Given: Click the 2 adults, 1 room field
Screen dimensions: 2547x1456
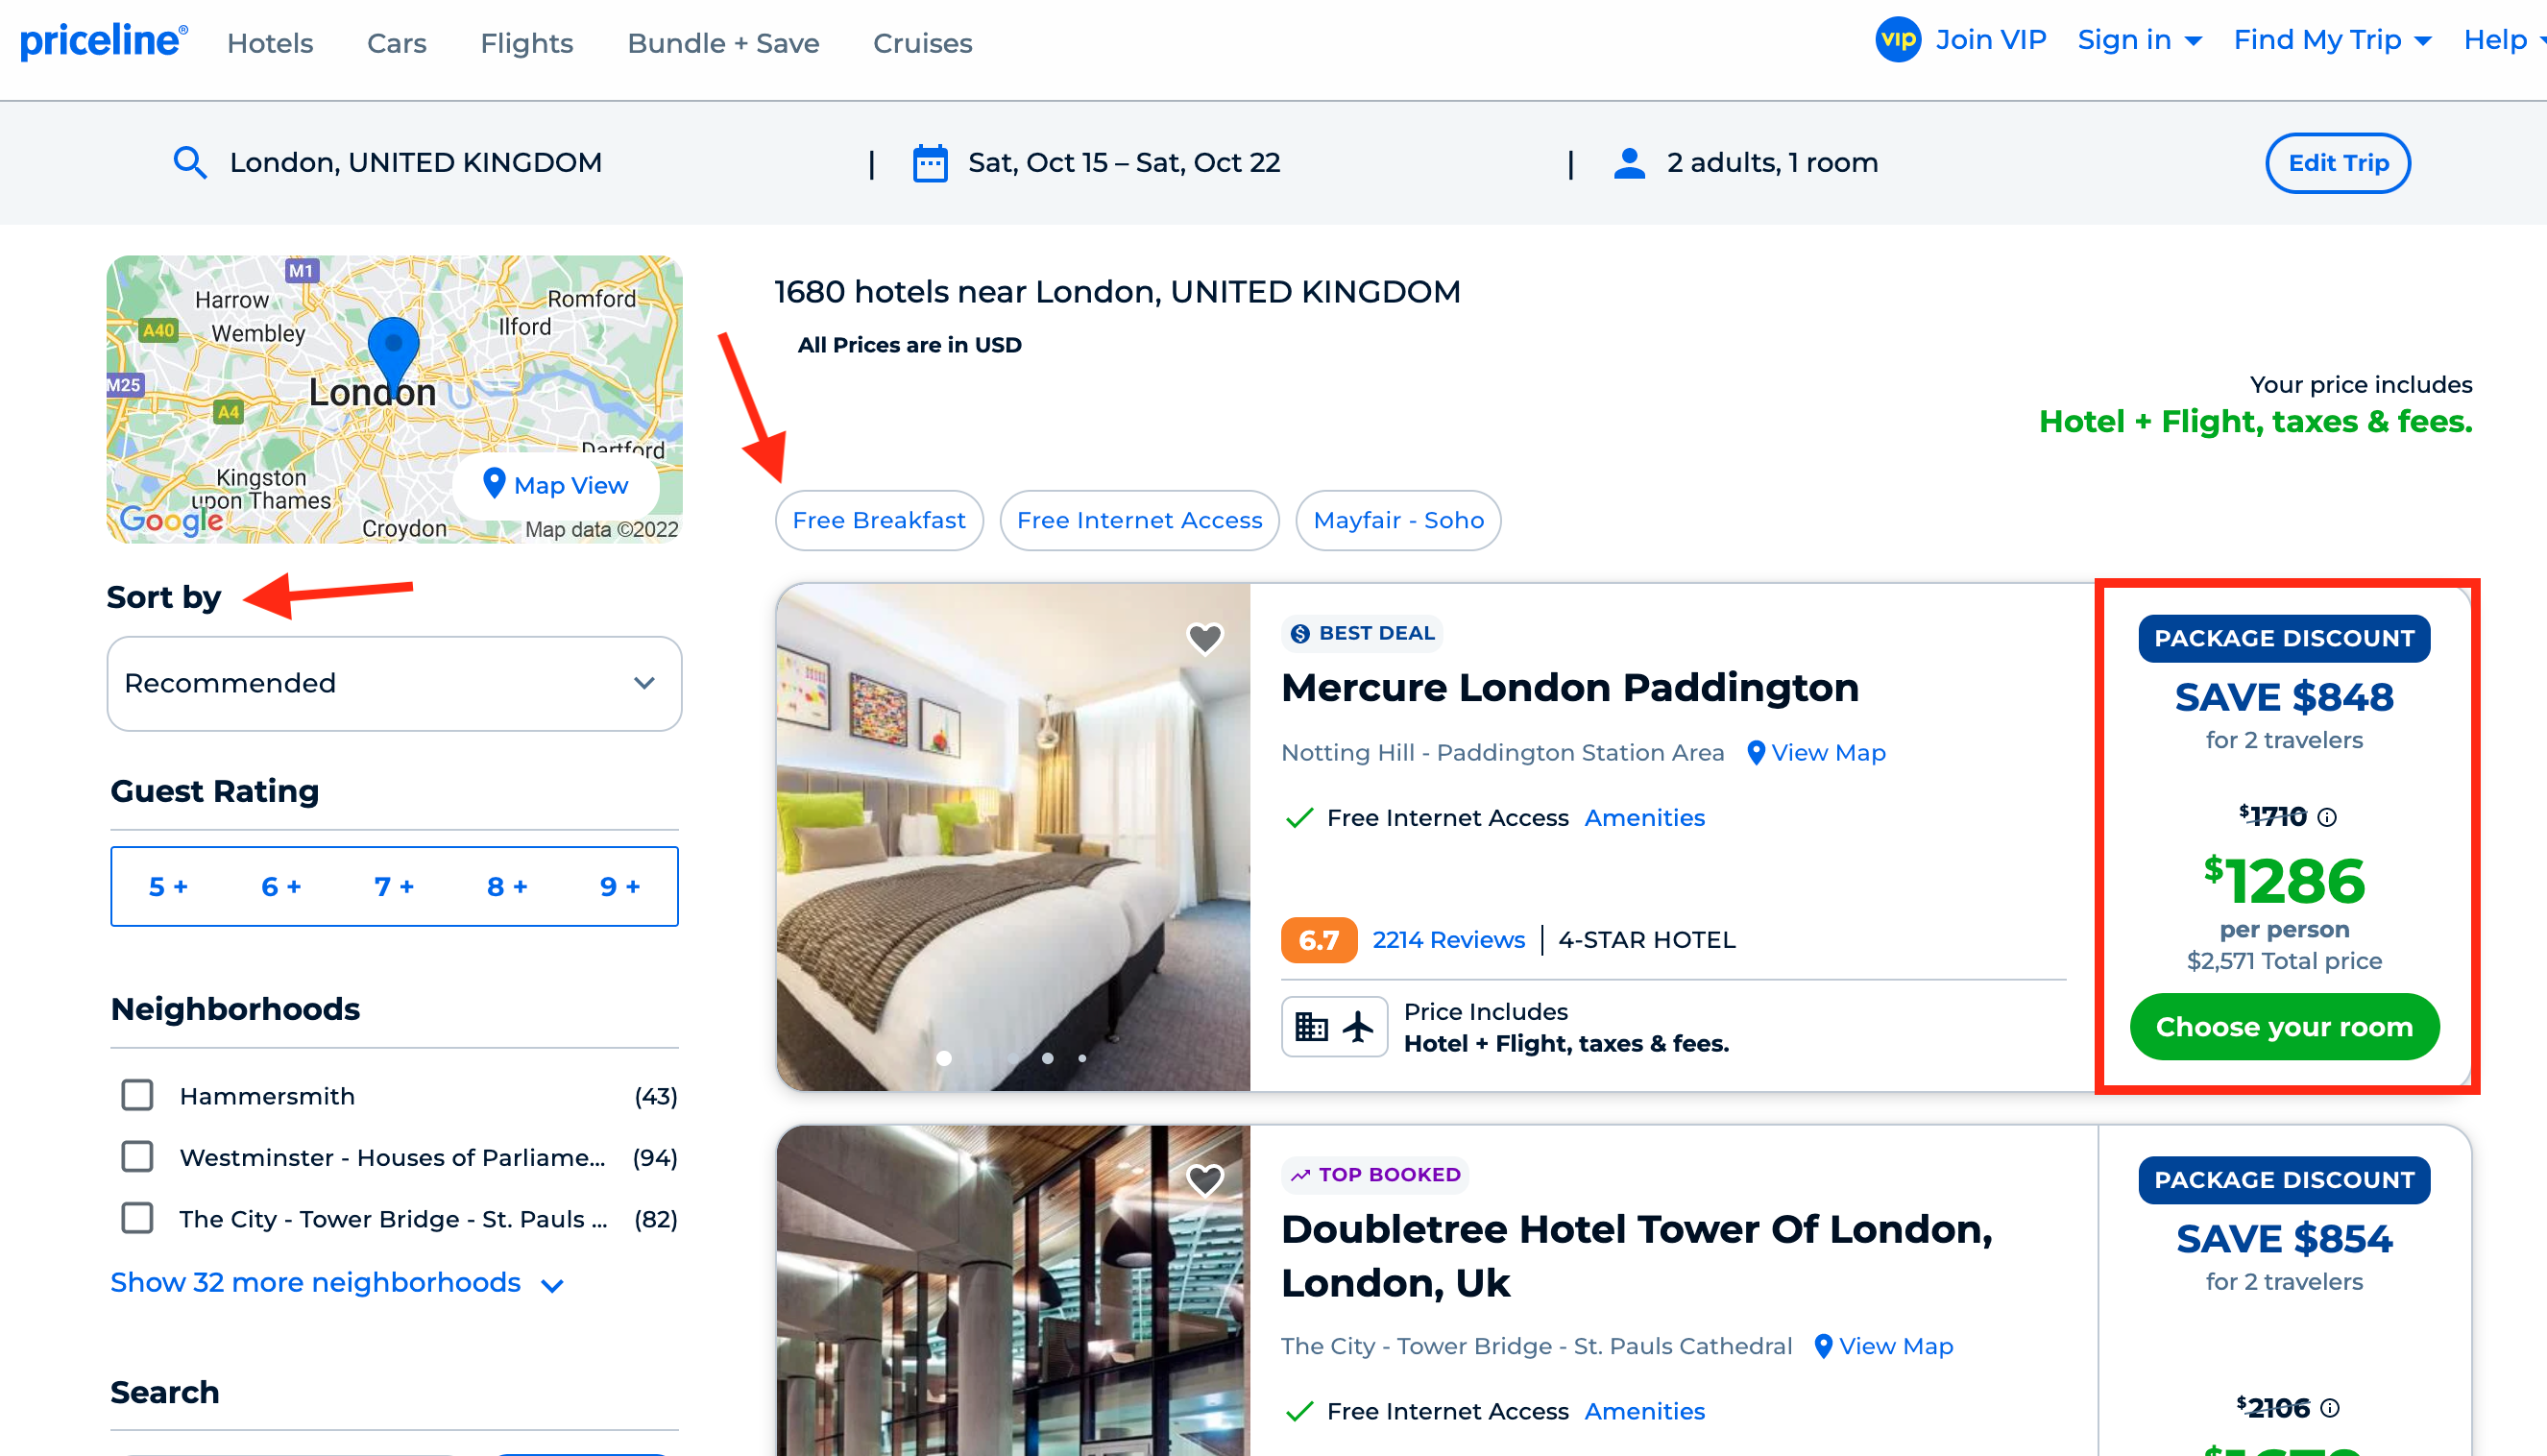Looking at the screenshot, I should click(x=1772, y=163).
